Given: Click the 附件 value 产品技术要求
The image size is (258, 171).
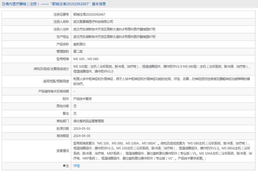Looking at the screenshot, I should point(83,99).
